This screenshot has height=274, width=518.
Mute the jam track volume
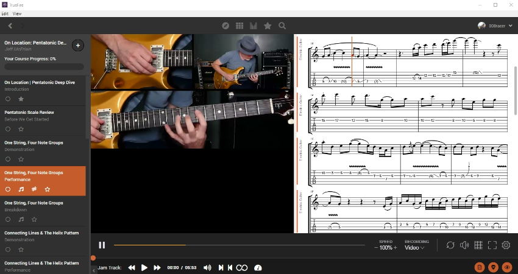pyautogui.click(x=207, y=268)
